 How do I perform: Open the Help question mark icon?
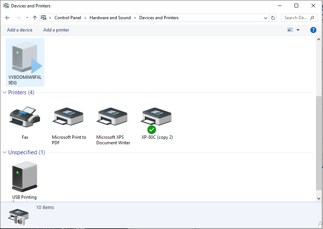(313, 30)
